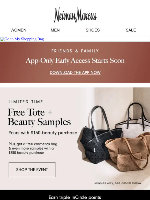Click the SHOP THE EVENT button

pyautogui.click(x=32, y=170)
